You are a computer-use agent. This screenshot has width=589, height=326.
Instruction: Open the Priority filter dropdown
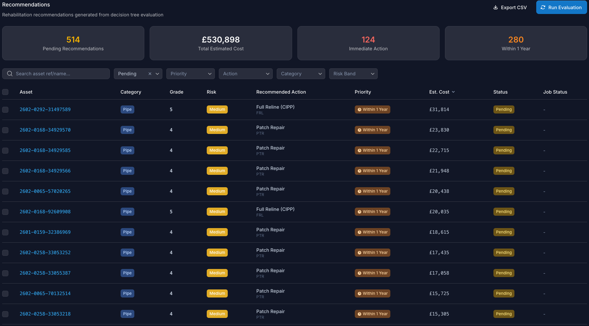point(191,74)
